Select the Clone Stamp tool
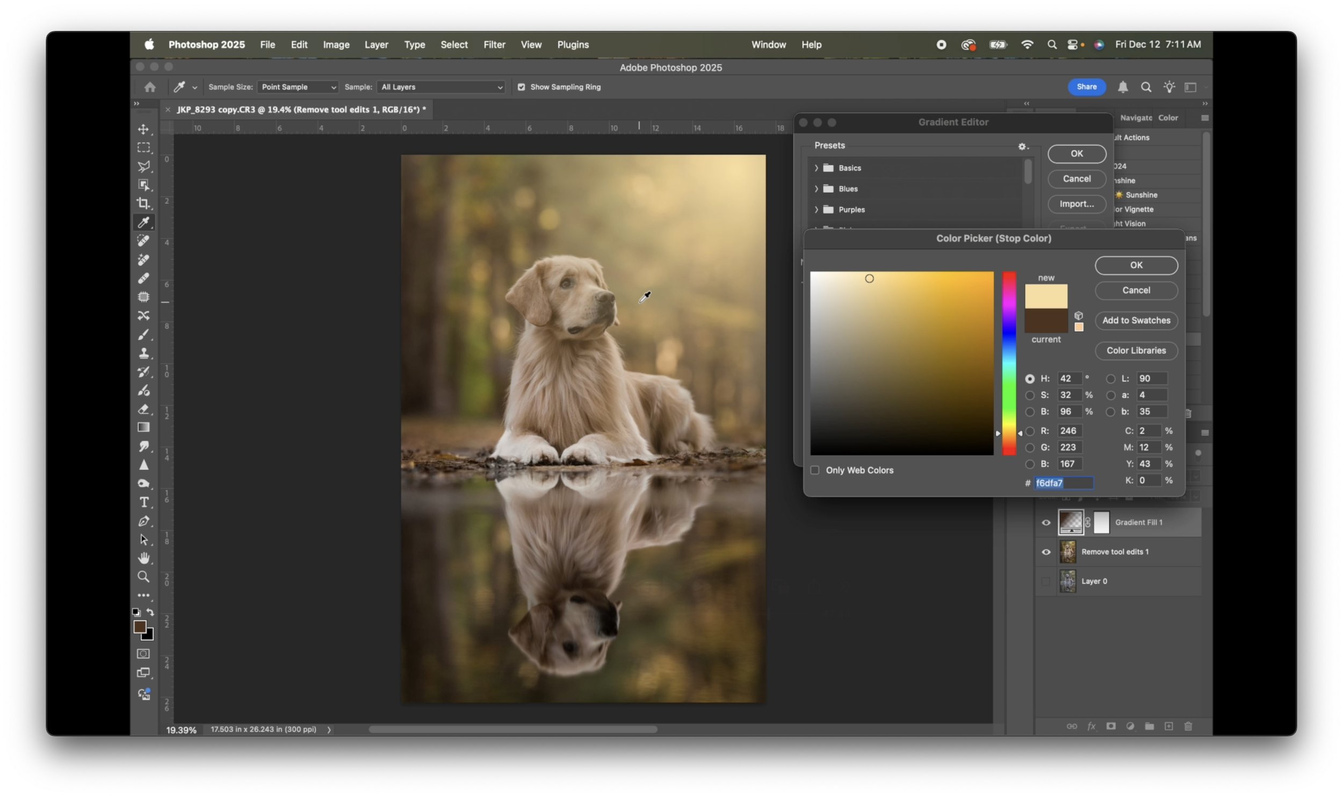The height and width of the screenshot is (797, 1343). pyautogui.click(x=143, y=353)
